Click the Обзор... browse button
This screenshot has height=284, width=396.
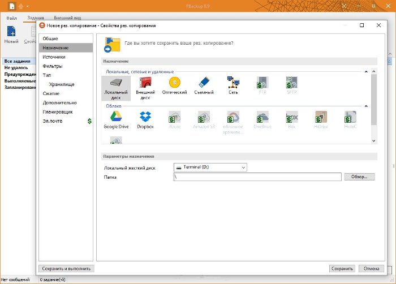(359, 177)
